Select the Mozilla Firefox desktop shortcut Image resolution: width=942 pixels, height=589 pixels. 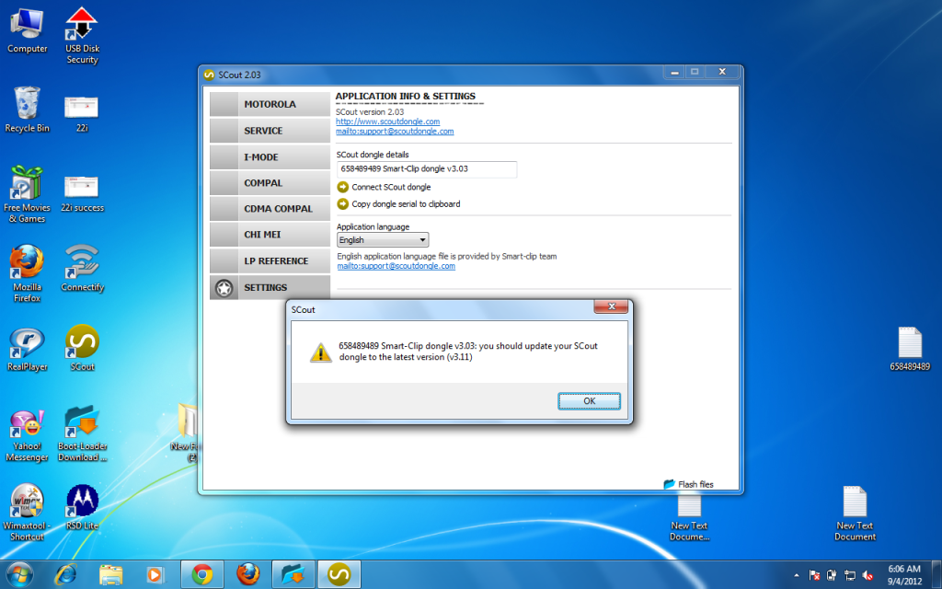[27, 273]
